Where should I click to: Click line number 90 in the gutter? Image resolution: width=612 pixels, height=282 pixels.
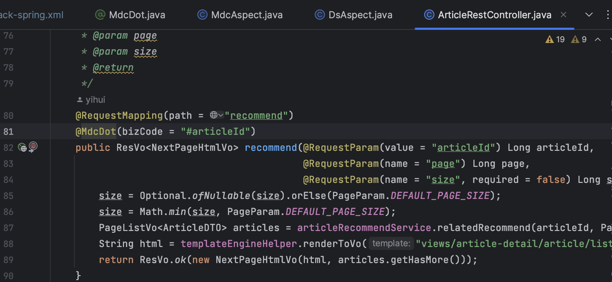pos(8,276)
